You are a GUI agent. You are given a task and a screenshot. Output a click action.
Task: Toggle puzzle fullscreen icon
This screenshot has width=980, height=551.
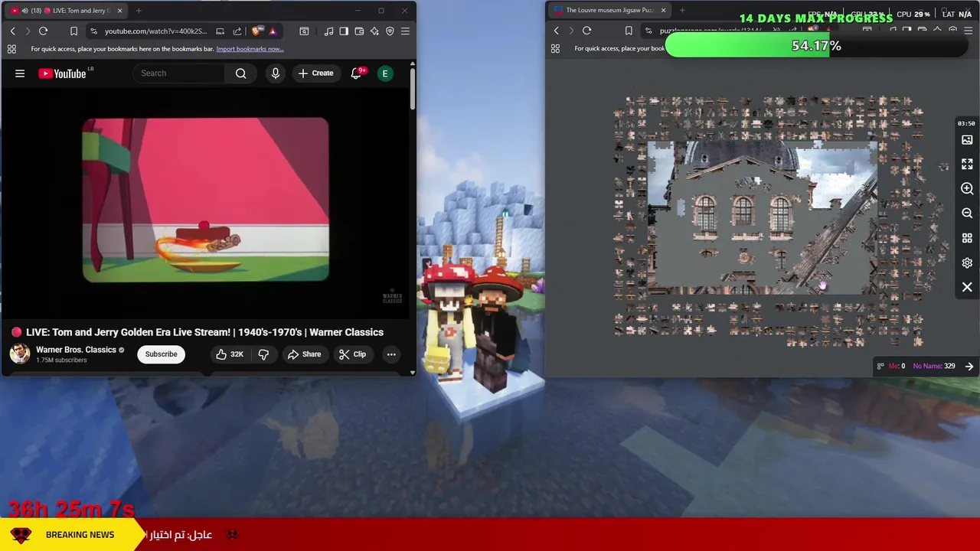click(x=967, y=165)
